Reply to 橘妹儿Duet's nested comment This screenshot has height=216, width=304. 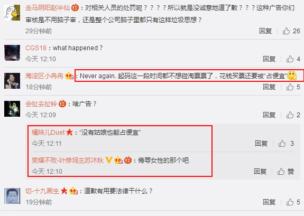click(261, 144)
